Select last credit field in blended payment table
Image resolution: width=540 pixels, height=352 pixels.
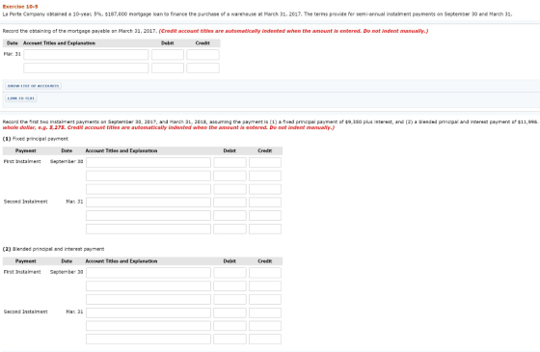click(265, 338)
